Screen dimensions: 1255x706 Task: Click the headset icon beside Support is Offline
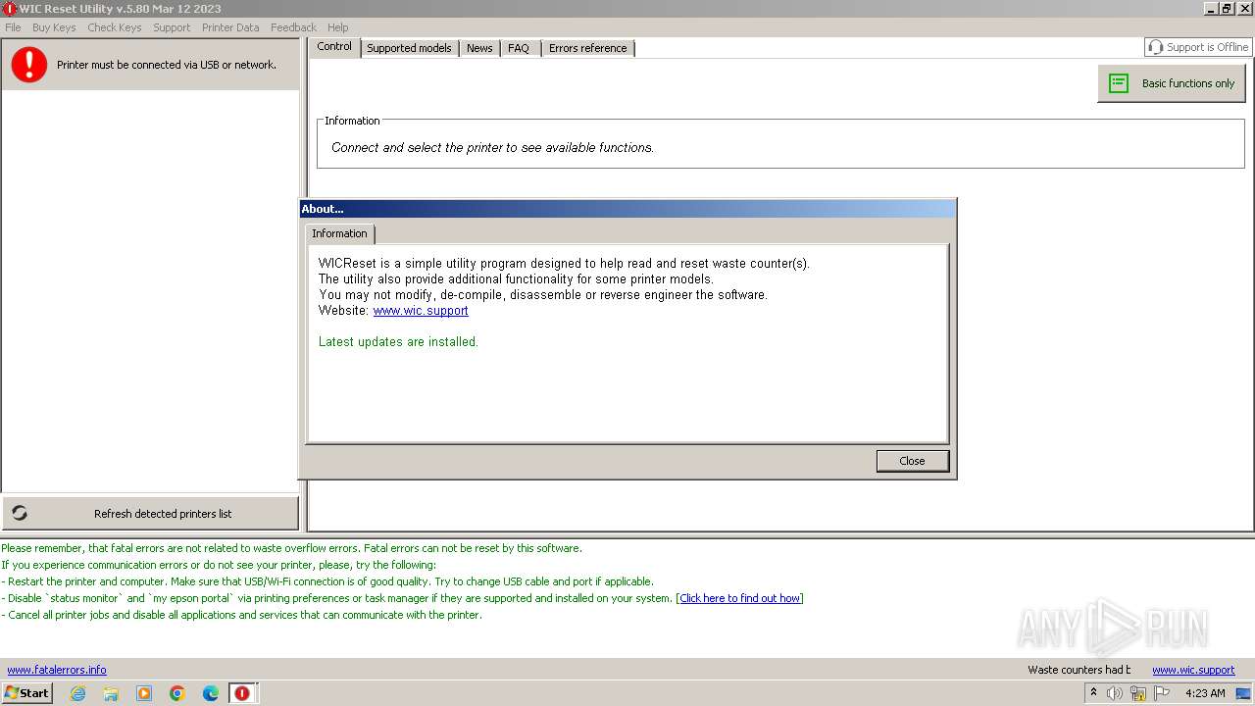point(1156,47)
